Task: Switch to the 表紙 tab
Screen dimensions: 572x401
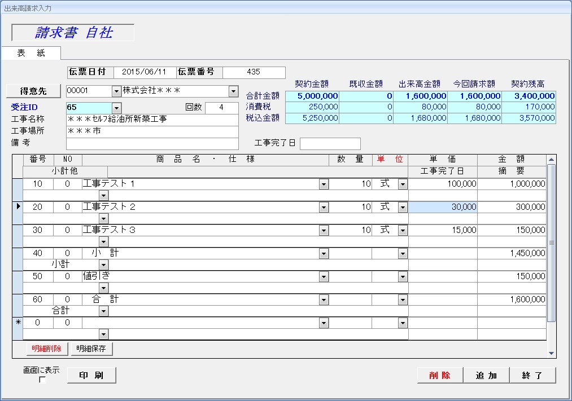Action: click(x=31, y=53)
